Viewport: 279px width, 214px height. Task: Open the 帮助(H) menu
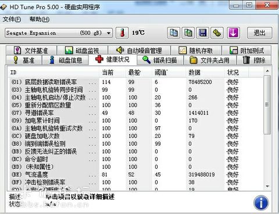pyautogui.click(x=40, y=19)
